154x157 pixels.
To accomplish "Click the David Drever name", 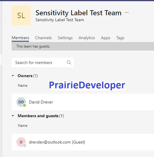I will click(41, 102).
